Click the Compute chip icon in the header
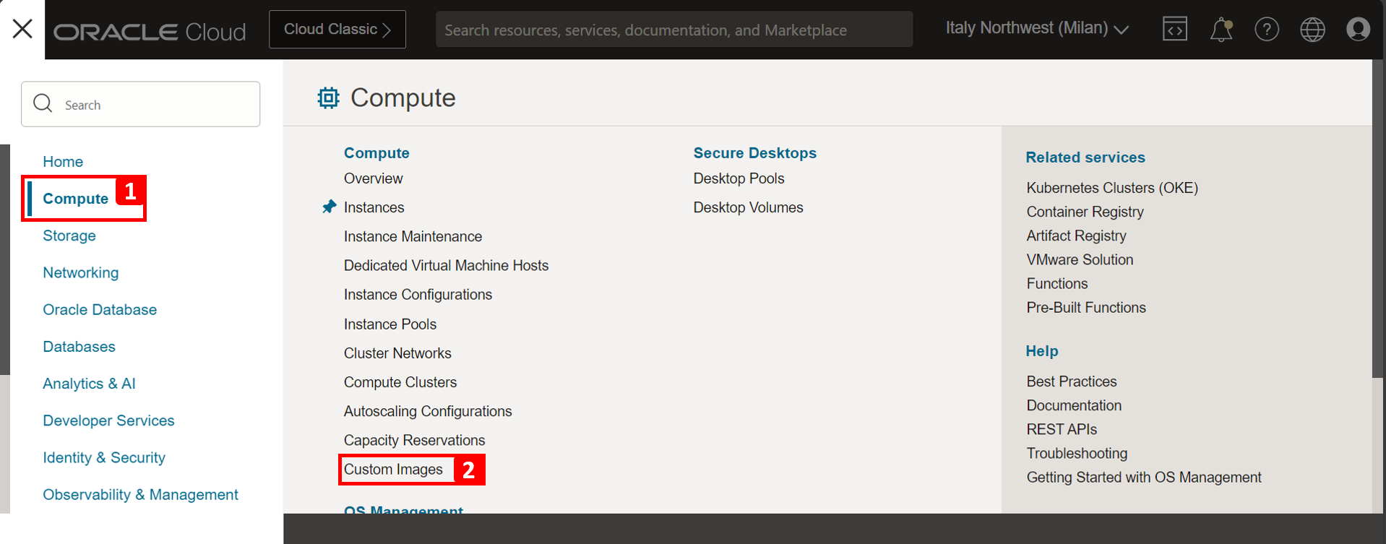 click(x=328, y=98)
